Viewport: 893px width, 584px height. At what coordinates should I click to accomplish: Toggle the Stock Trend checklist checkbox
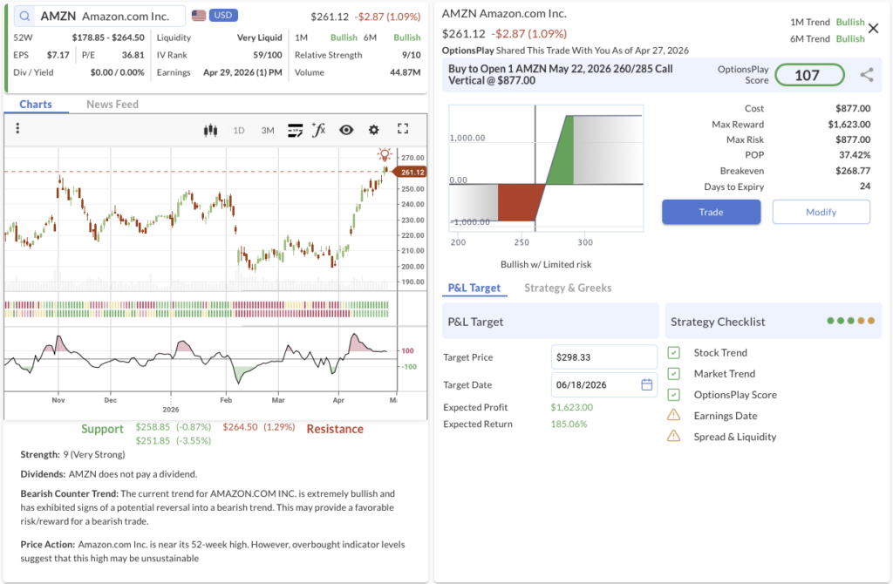click(x=673, y=353)
